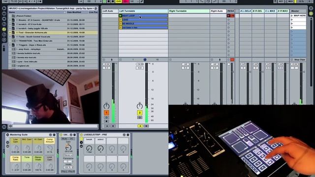Image resolution: width=315 pixels, height=177 pixels.
Task: Toggle the LIVEBDJSTRIP - PRE device activator
Action: coord(81,135)
